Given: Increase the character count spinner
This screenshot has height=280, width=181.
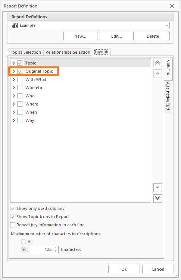Looking at the screenshot, I should click(x=56, y=248).
